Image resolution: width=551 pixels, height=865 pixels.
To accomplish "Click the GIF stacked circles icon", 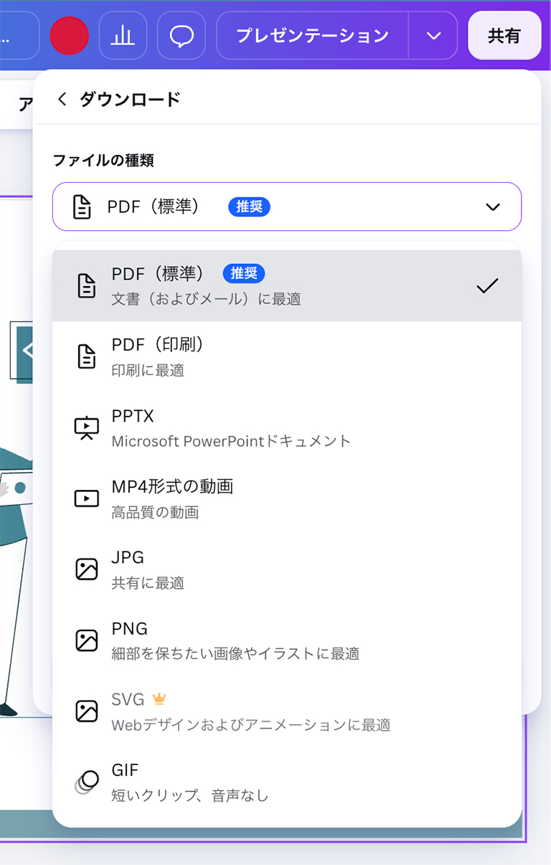I will click(x=87, y=782).
